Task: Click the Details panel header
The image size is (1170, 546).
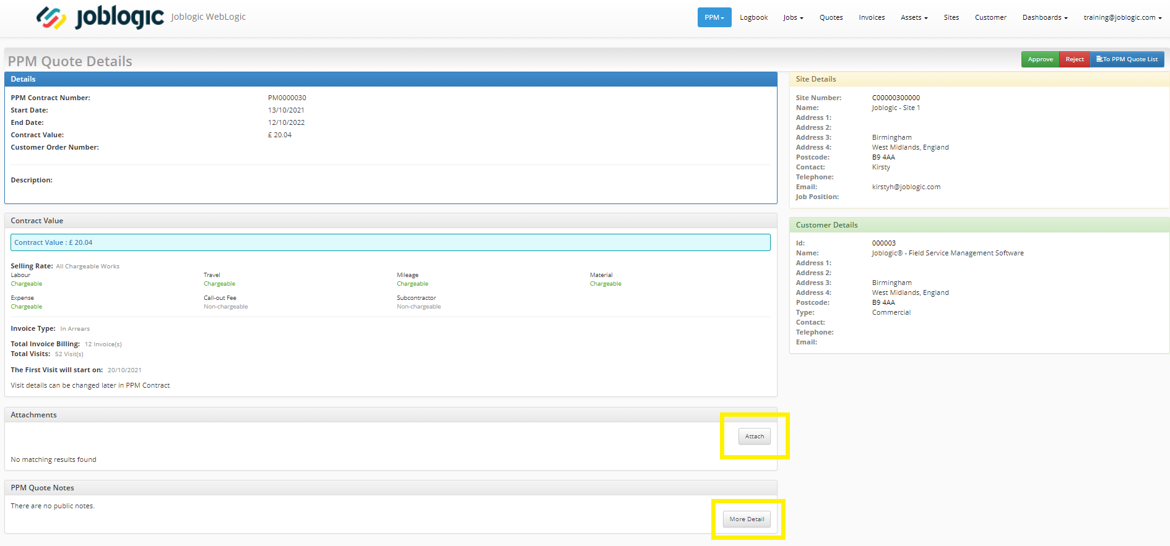Action: (x=391, y=79)
